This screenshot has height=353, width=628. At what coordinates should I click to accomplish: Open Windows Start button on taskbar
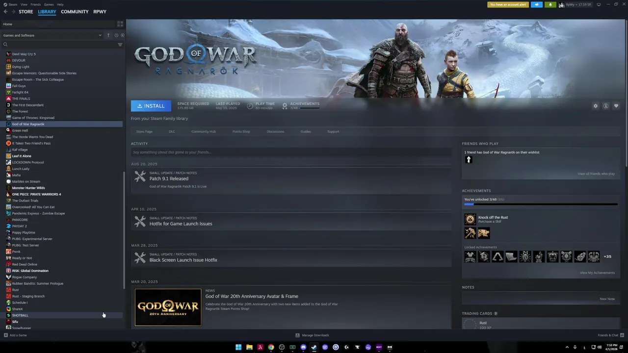(238, 347)
